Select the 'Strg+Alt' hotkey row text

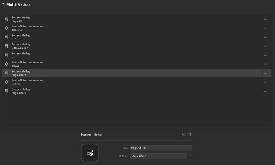point(17,21)
